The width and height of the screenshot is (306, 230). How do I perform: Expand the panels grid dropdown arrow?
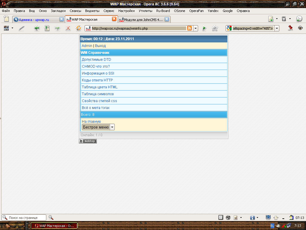[x=12, y=28]
